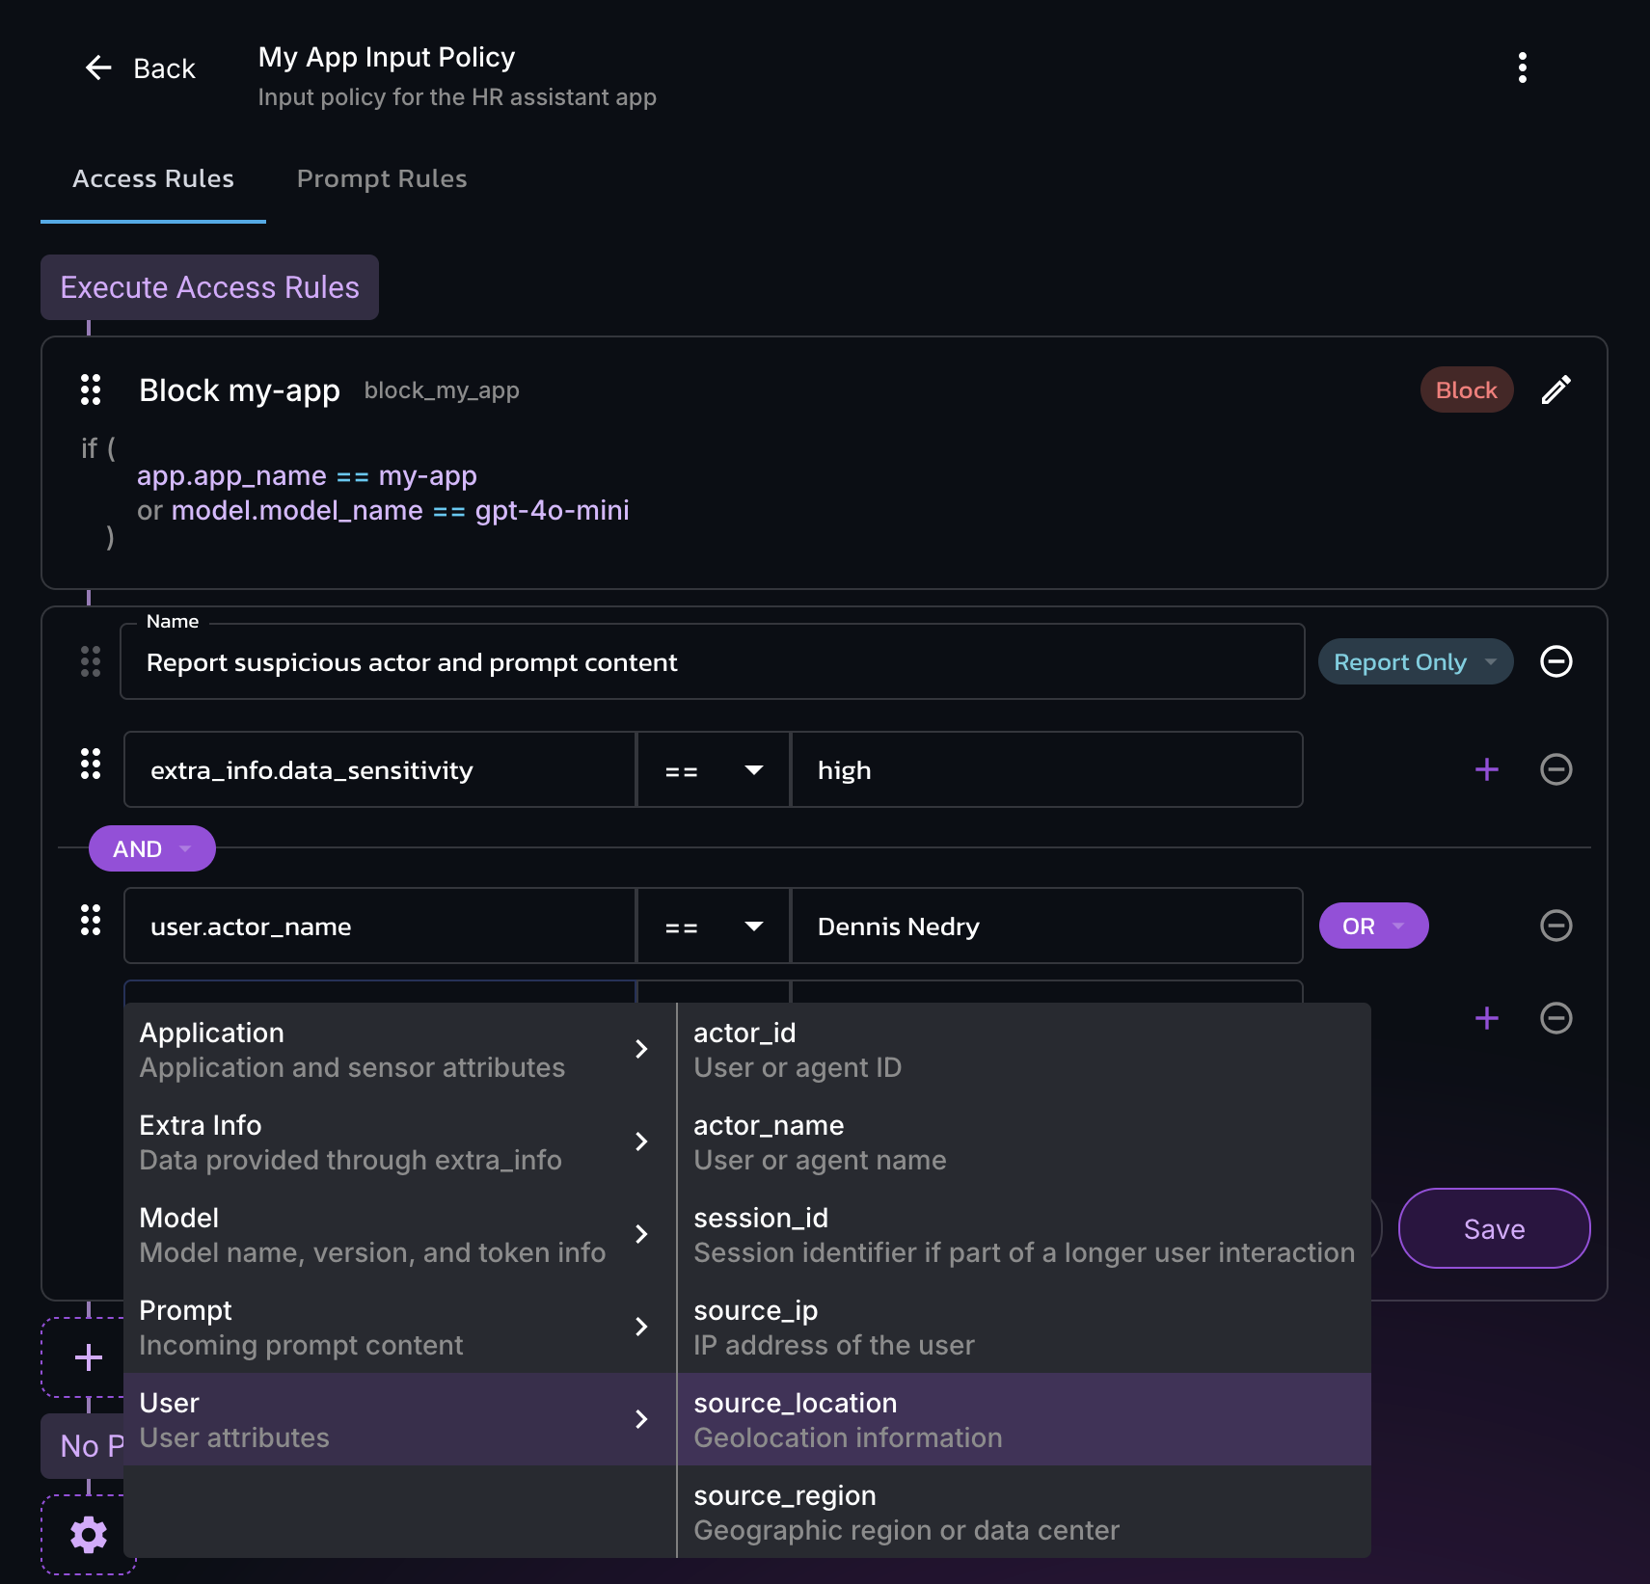Viewport: 1650px width, 1584px height.
Task: Click the Back arrow icon
Action: 98,68
